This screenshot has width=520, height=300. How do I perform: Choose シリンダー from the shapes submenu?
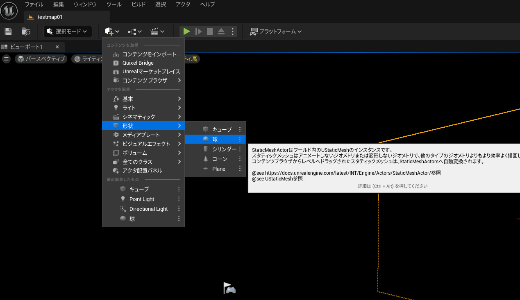pos(224,149)
